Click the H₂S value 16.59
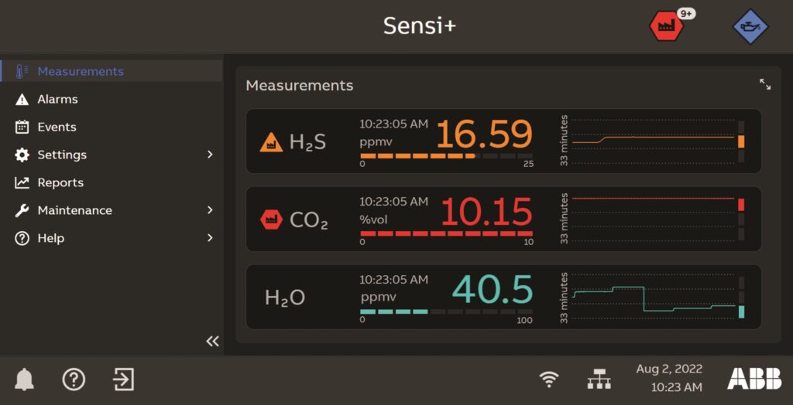This screenshot has width=793, height=405. (484, 134)
